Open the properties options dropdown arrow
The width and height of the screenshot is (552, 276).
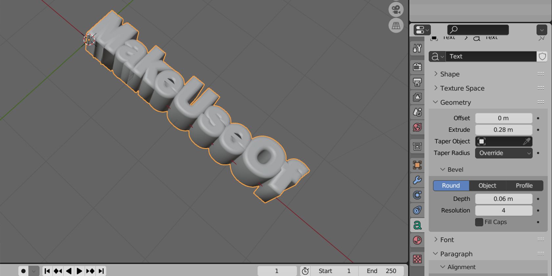(542, 30)
